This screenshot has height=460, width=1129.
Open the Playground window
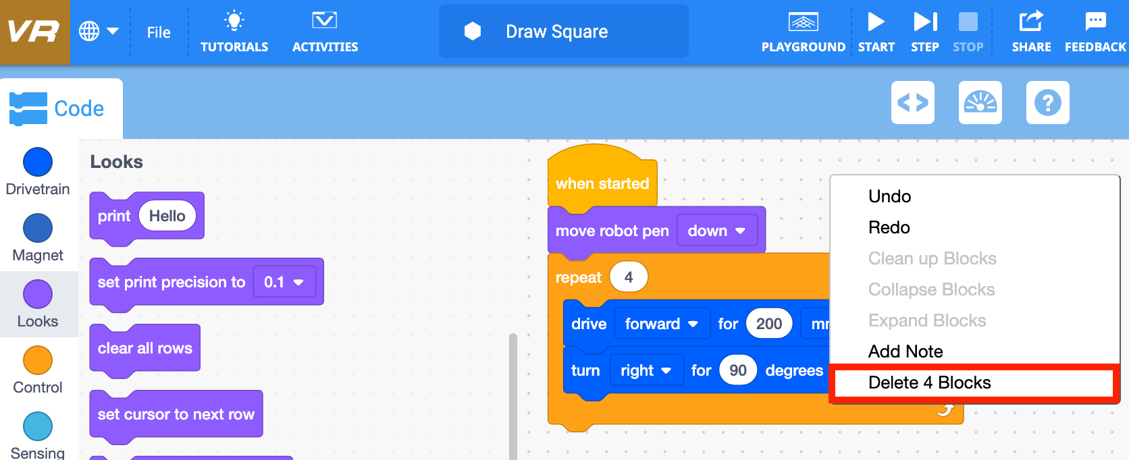803,32
